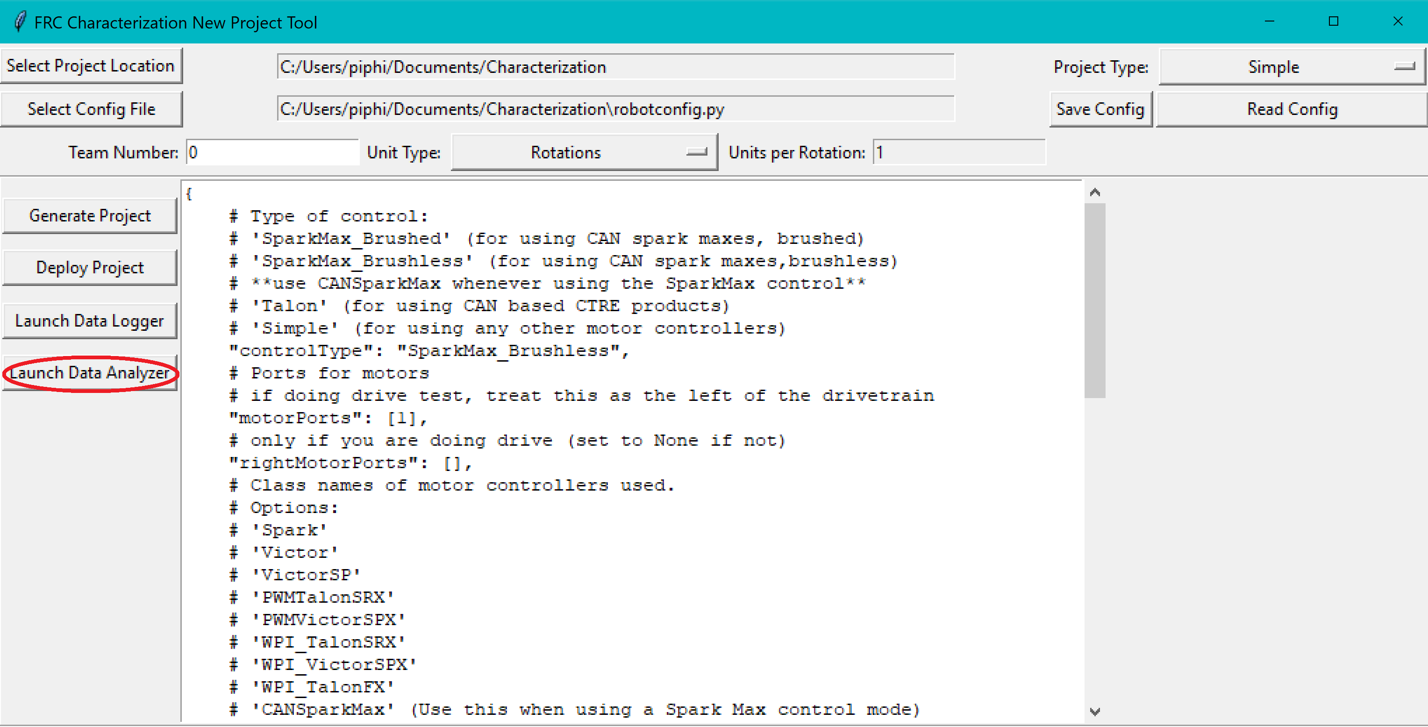The height and width of the screenshot is (727, 1428).
Task: Click the '# Class names of motor controllers' line
Action: (452, 485)
